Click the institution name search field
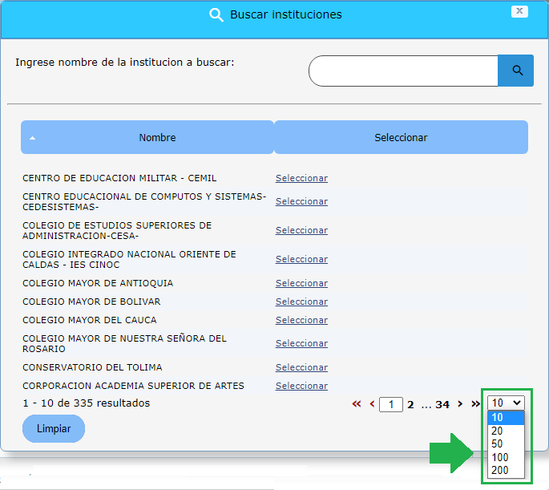Viewport: 549px width, 490px height. [404, 71]
